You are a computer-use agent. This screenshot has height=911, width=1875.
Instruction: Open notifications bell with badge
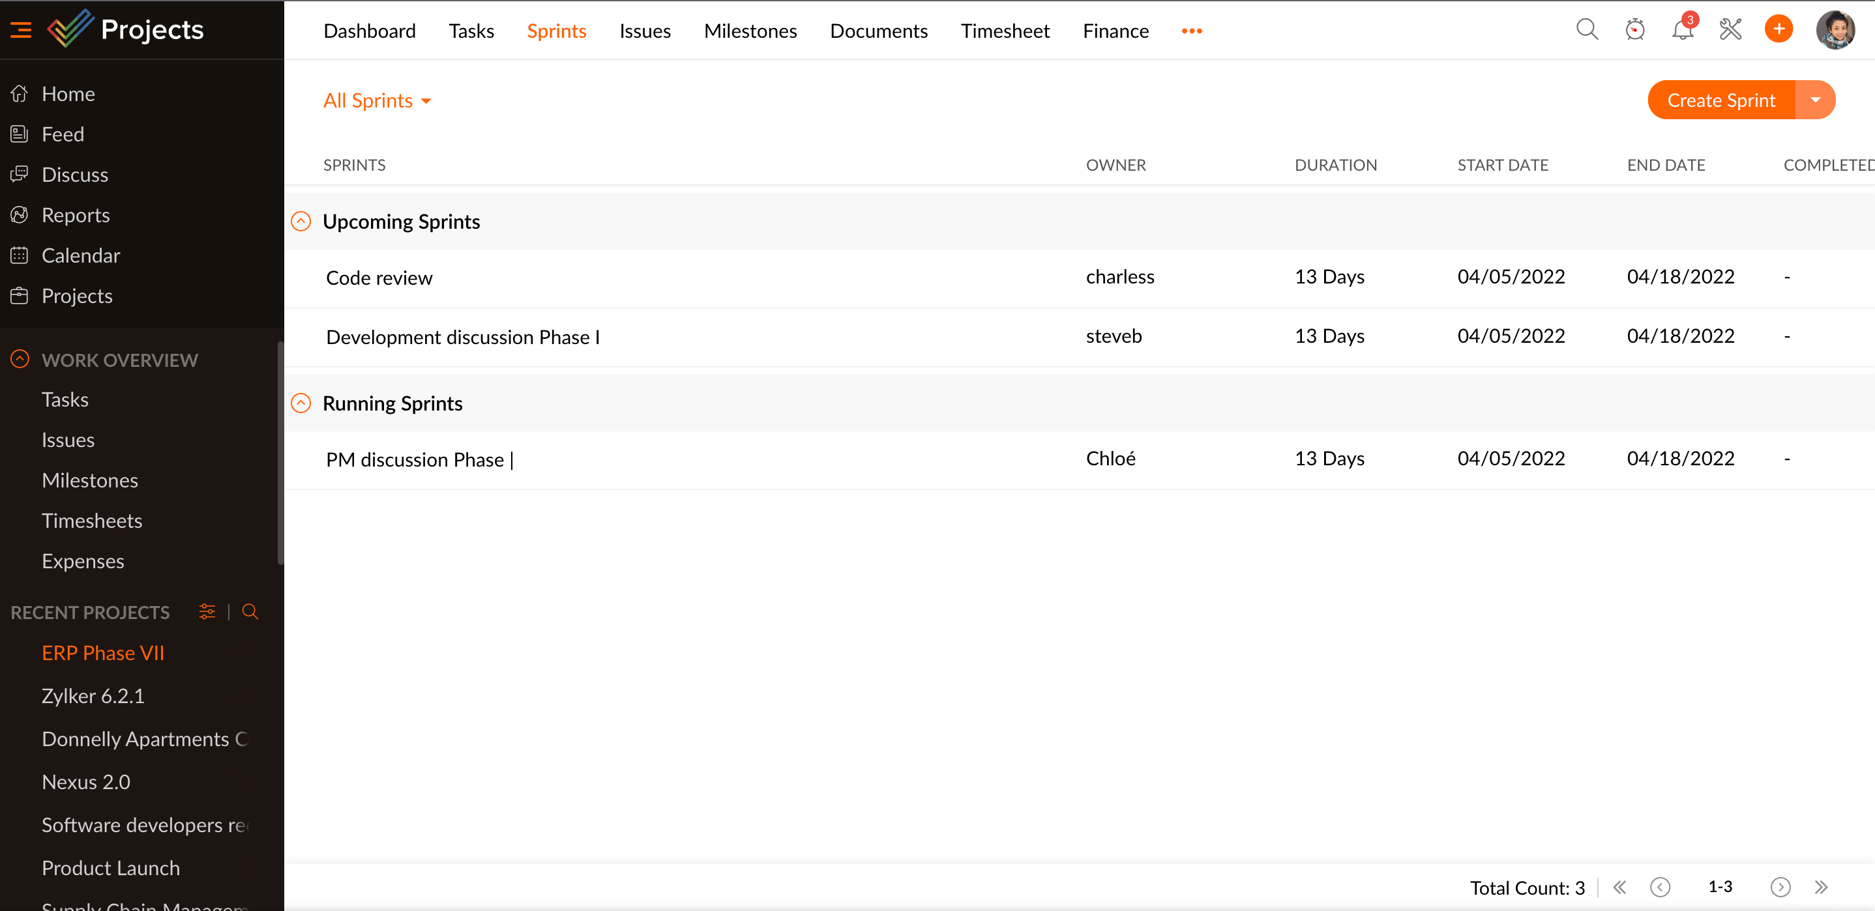coord(1682,30)
